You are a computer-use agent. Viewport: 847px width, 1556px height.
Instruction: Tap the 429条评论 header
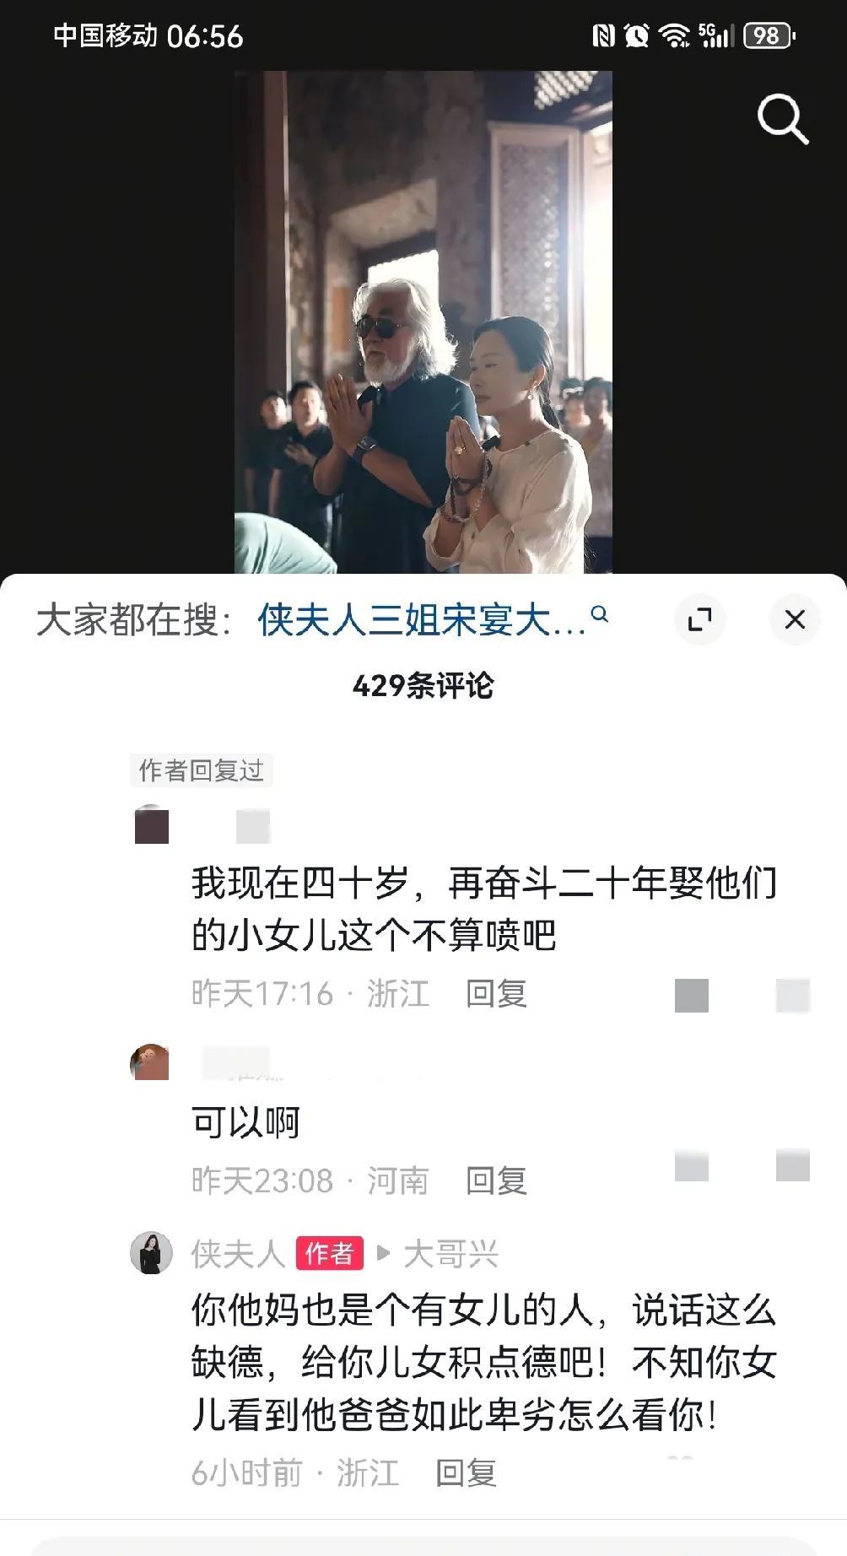tap(423, 685)
